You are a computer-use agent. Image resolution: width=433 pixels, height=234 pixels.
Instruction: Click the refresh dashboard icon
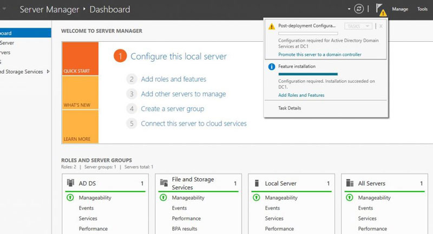click(359, 9)
